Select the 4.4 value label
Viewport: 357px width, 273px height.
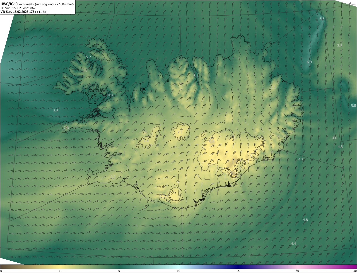click(x=293, y=243)
